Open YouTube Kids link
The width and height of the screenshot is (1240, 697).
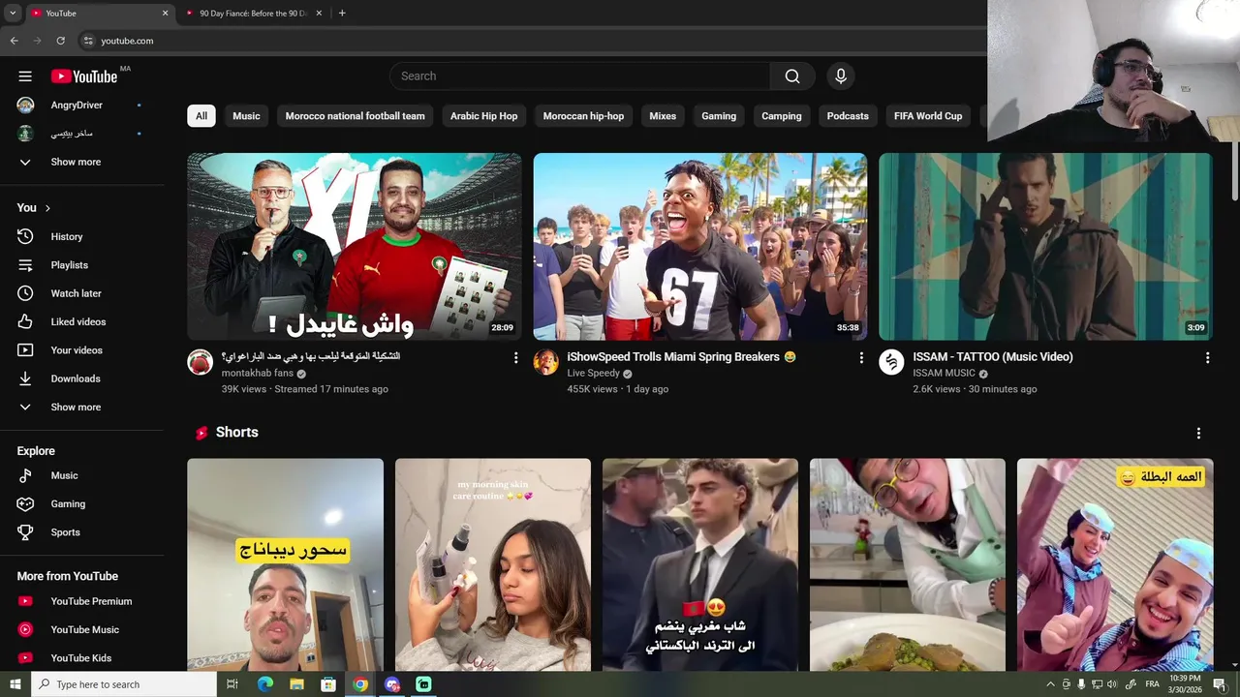82,658
